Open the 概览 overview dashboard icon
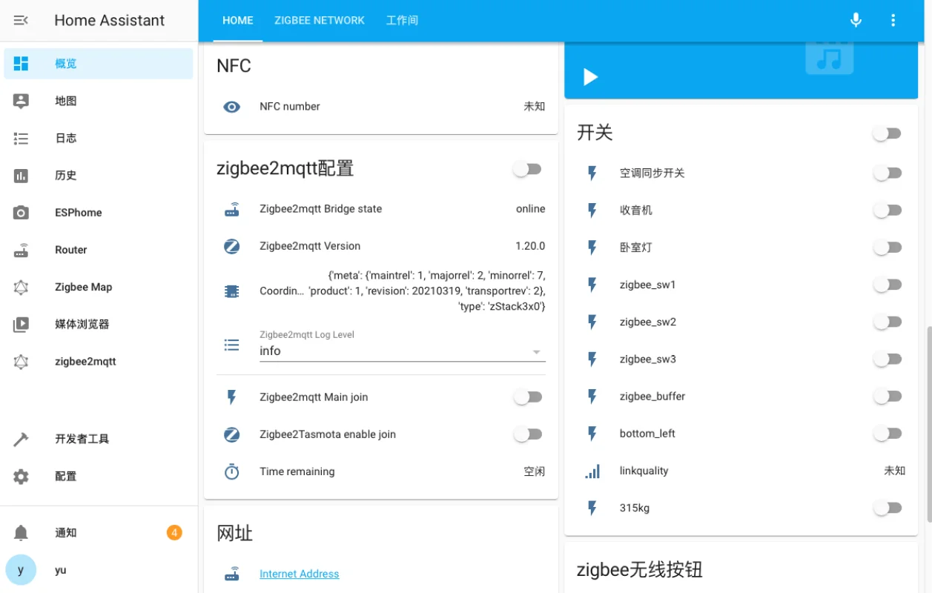Viewport: 932px width, 593px height. point(21,64)
